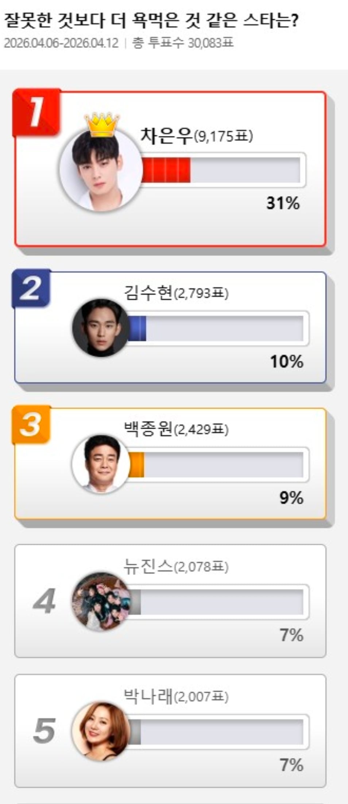Open the 김수현 profile photo
Viewport: 348px width, 804px height.
(101, 328)
